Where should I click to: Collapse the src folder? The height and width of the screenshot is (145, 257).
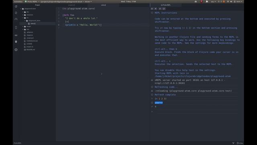[23, 18]
